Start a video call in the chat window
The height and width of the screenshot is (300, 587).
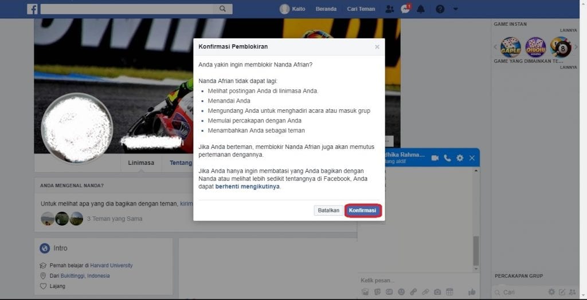(x=435, y=158)
